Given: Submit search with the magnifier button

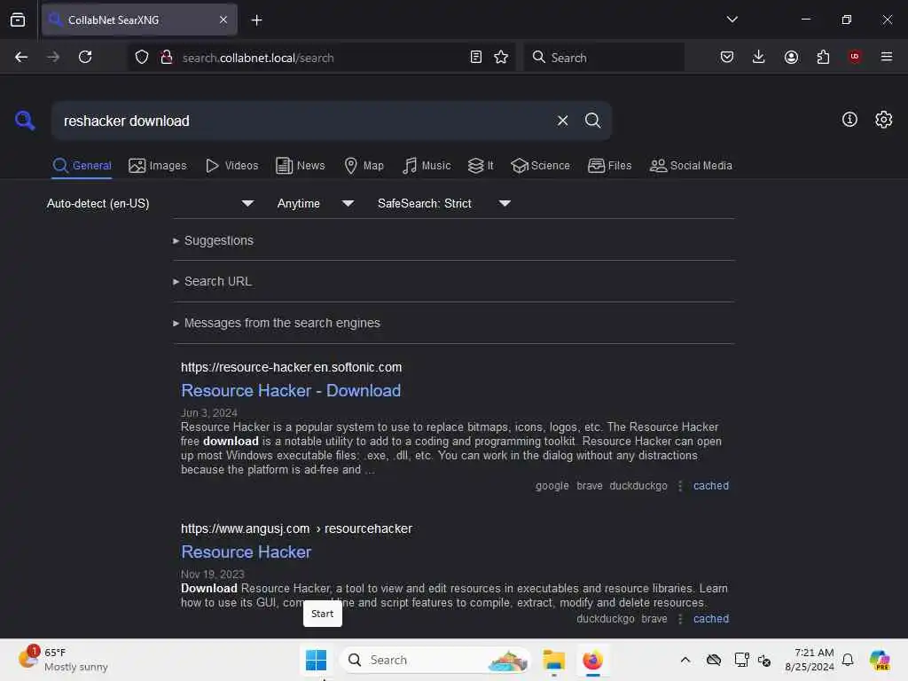Looking at the screenshot, I should pyautogui.click(x=592, y=121).
